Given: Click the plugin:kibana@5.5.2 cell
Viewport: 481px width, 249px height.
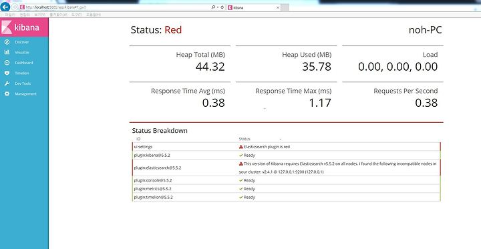Looking at the screenshot, I should click(x=152, y=156).
